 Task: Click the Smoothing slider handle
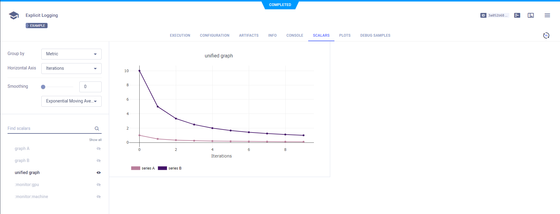pos(43,87)
